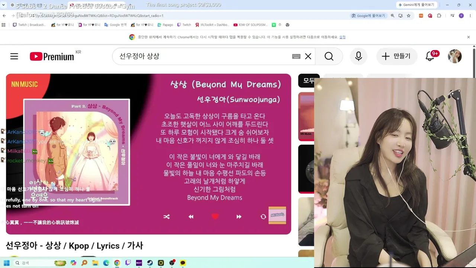Screen dimensions: 476x268
Task: Open the 'Twitch | Broadcasti...' bookmark
Action: pyautogui.click(x=29, y=25)
